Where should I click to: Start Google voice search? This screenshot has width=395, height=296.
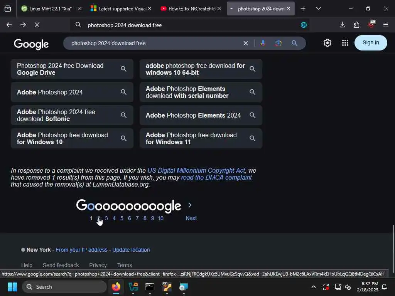tap(263, 43)
